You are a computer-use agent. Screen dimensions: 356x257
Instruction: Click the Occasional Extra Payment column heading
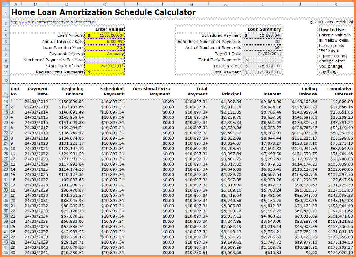click(151, 91)
